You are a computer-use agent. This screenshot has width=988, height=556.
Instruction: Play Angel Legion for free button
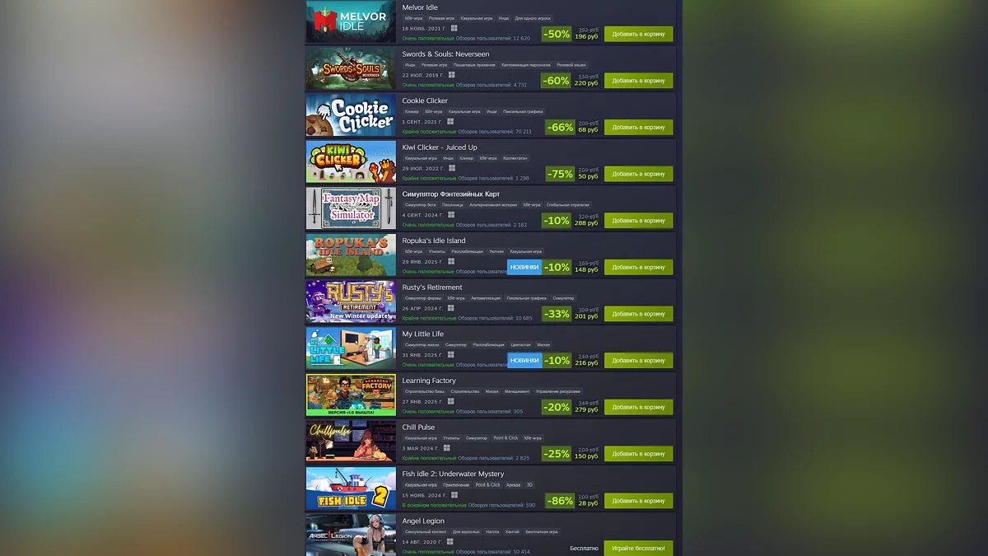pos(638,548)
